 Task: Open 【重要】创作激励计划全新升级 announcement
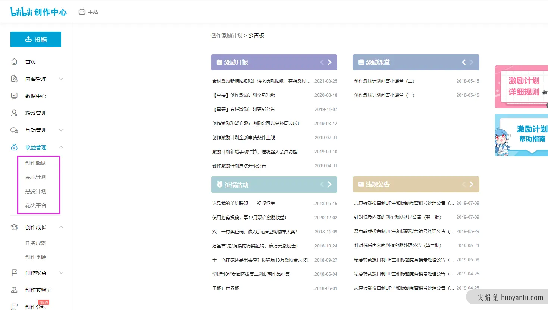click(244, 95)
